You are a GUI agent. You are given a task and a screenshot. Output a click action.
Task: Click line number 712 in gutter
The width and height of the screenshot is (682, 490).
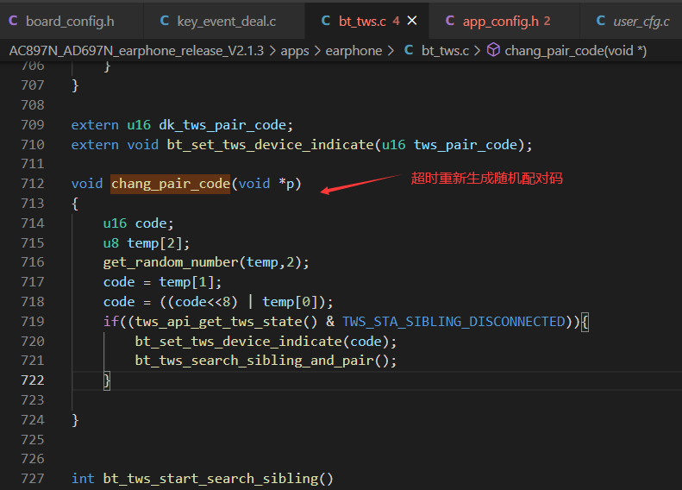click(33, 184)
